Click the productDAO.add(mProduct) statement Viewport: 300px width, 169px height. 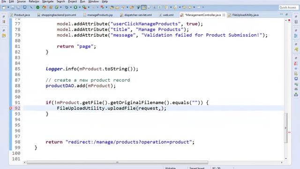81,85
